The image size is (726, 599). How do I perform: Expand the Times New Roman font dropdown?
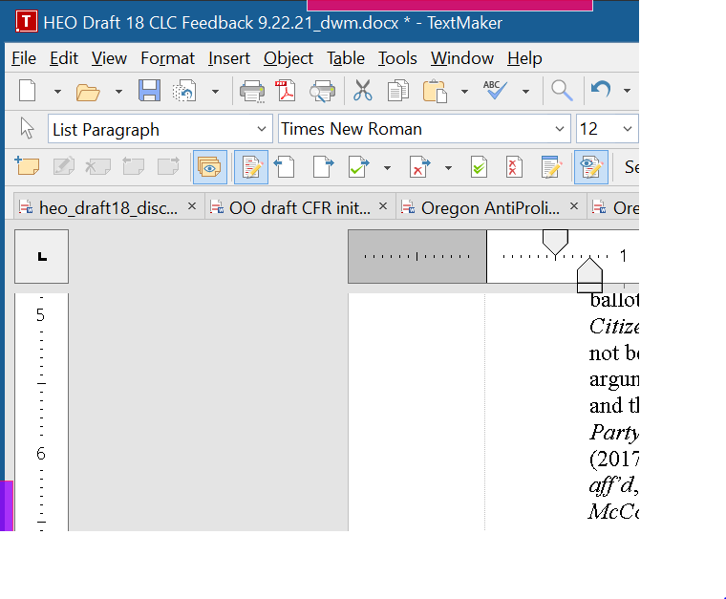(x=559, y=129)
